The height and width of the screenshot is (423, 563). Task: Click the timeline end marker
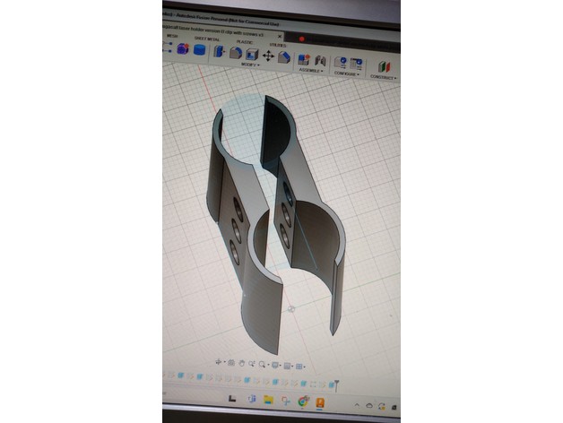(336, 384)
